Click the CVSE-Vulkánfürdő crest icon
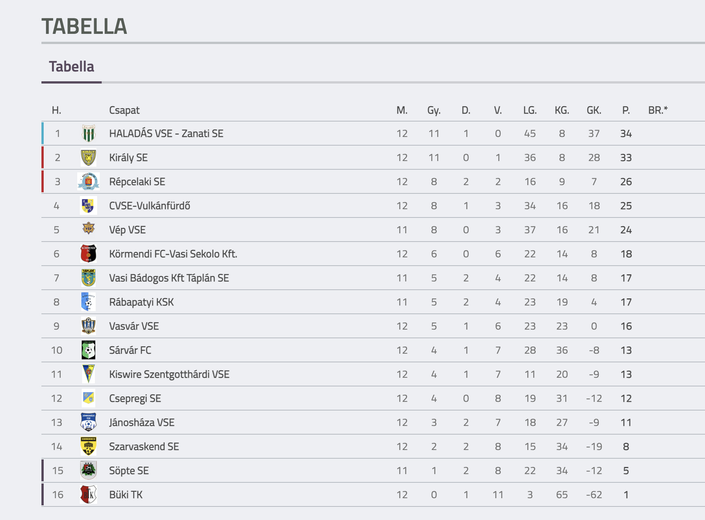The image size is (705, 520). pyautogui.click(x=89, y=206)
